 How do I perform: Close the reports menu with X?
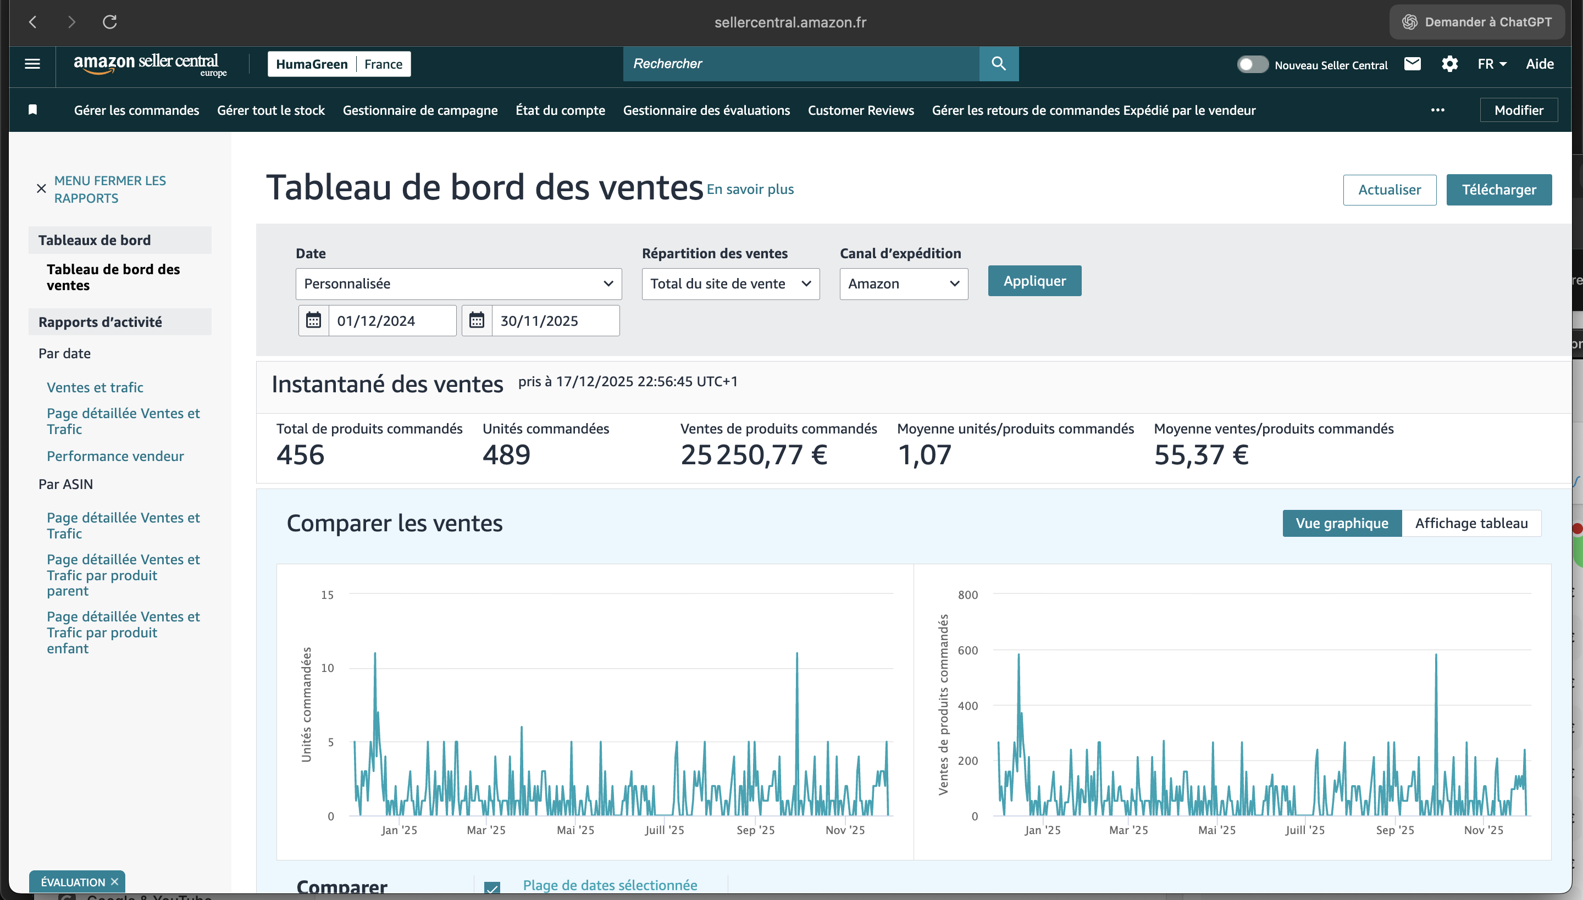pos(41,188)
